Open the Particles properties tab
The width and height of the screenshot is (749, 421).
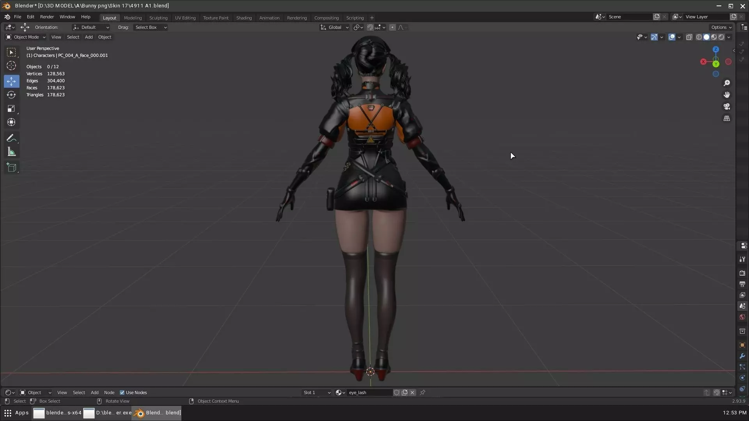tap(742, 367)
